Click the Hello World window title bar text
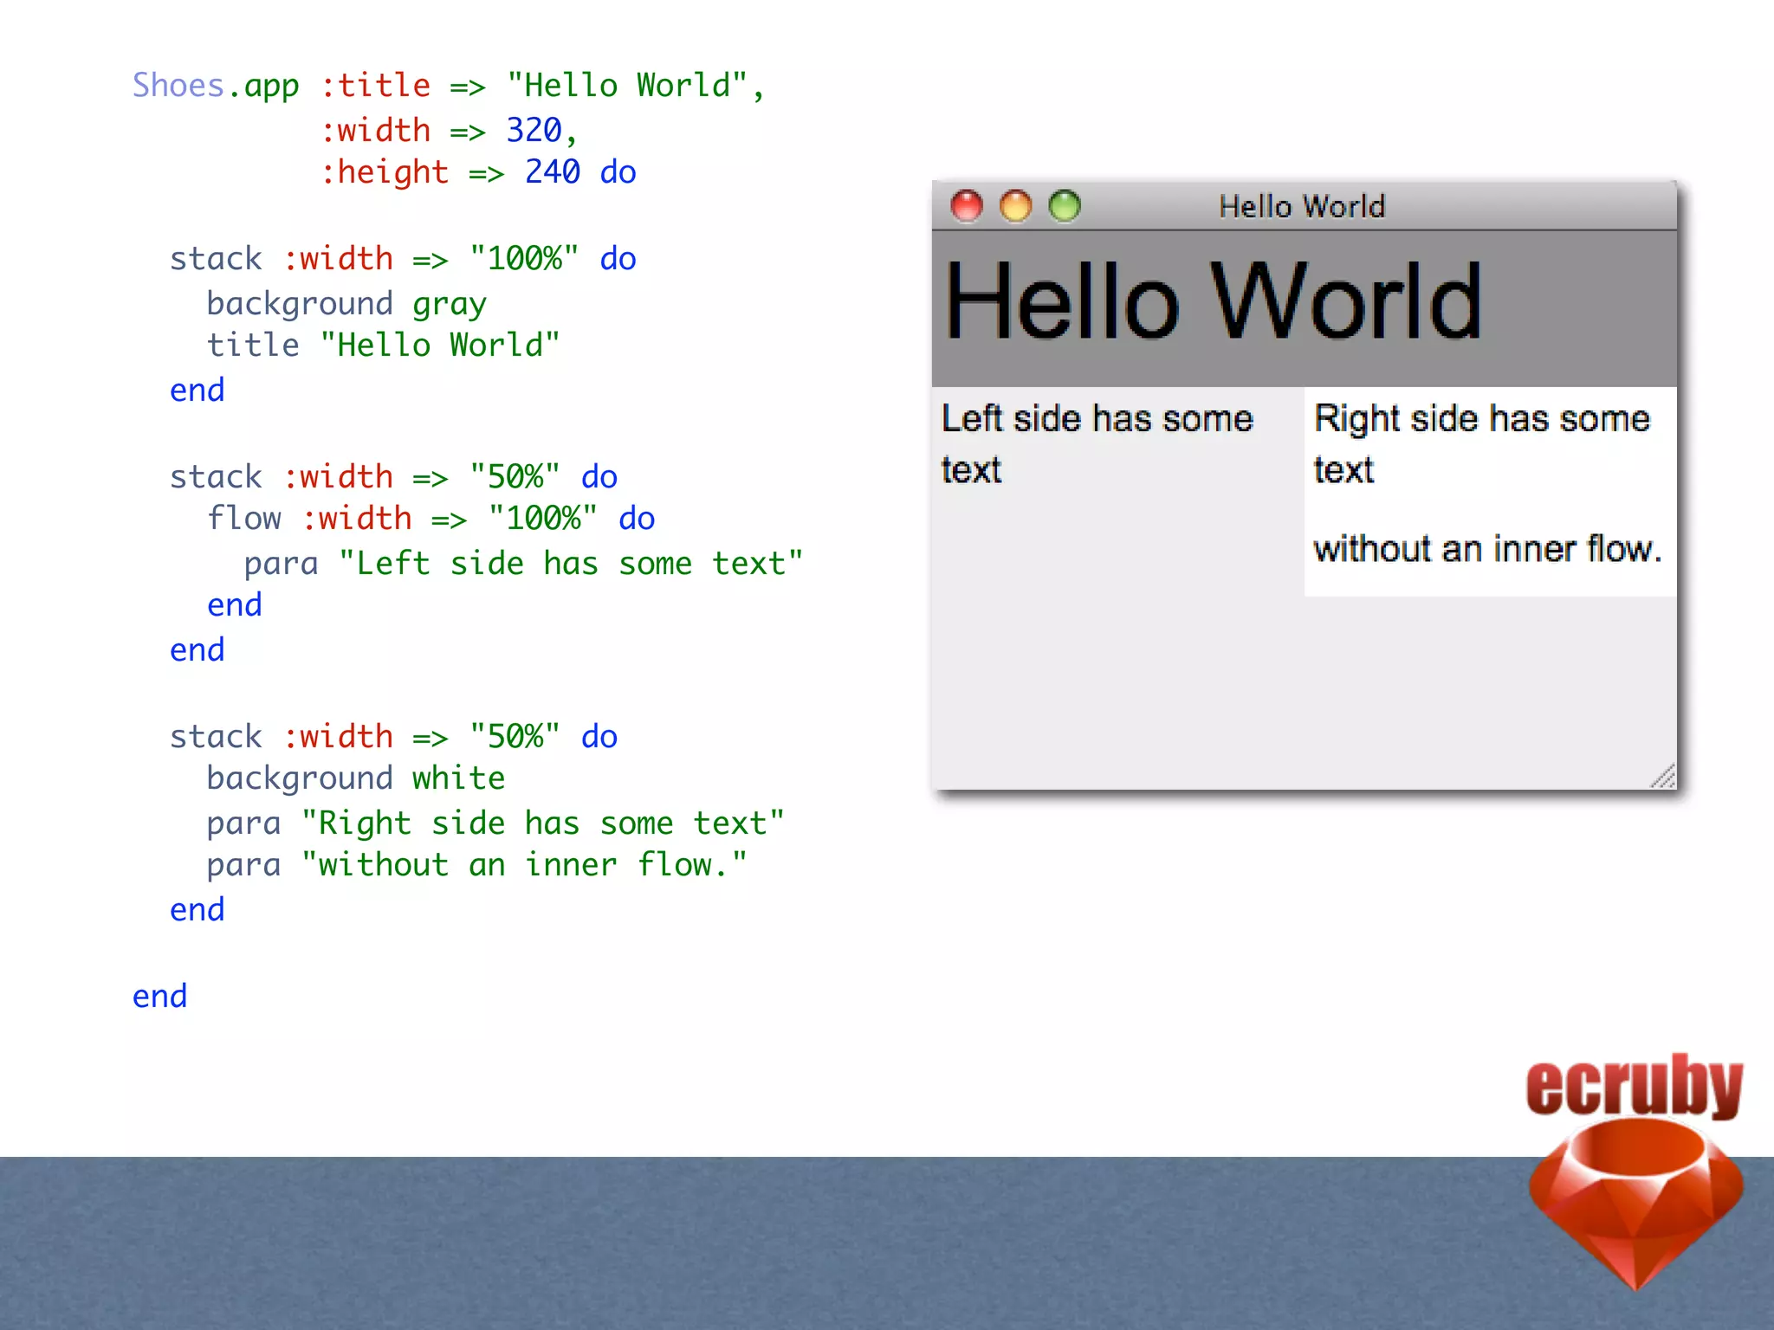The width and height of the screenshot is (1774, 1330). point(1302,207)
